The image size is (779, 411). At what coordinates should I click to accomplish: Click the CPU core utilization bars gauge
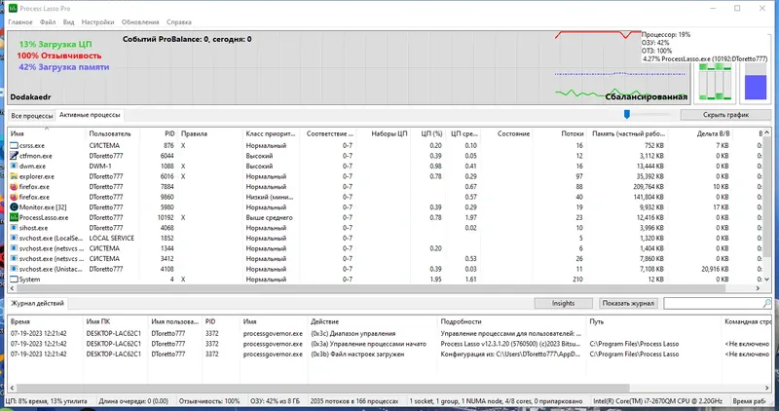click(x=716, y=82)
